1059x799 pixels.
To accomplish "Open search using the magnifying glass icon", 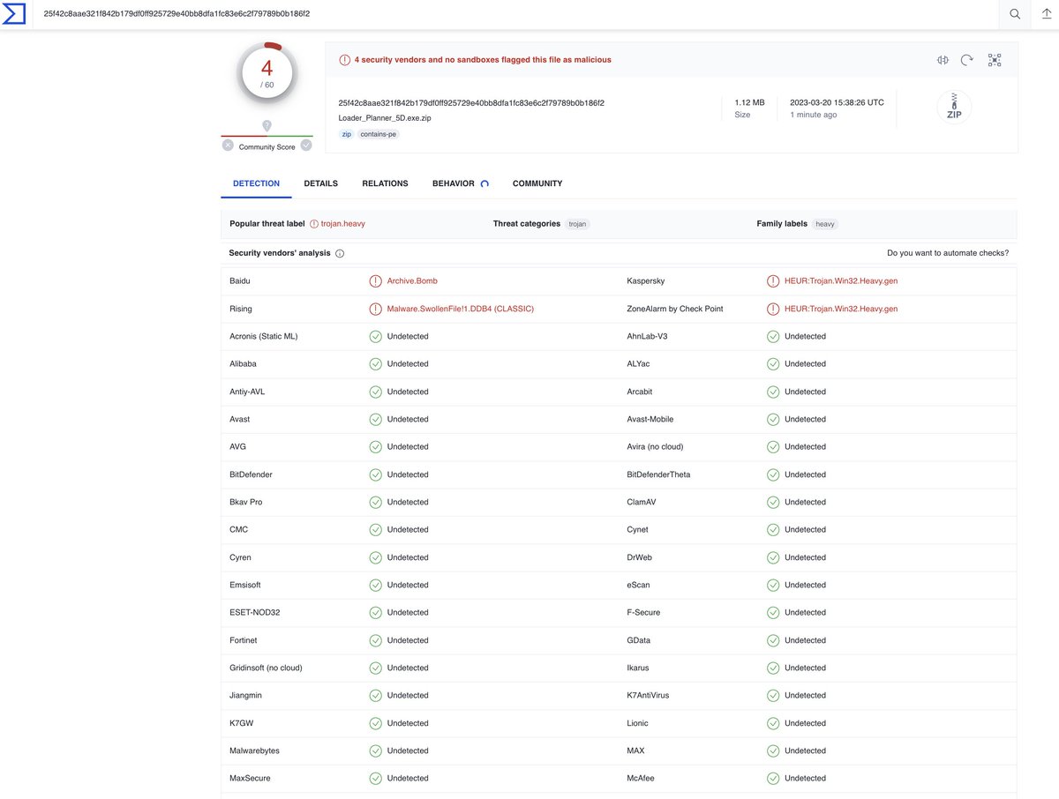I will [x=1014, y=14].
